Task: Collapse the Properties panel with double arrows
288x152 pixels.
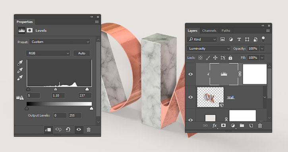Action: tap(92, 17)
